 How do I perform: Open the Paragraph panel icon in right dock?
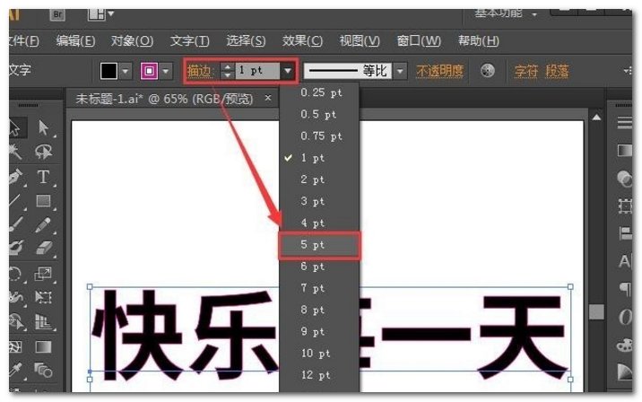coord(624,289)
